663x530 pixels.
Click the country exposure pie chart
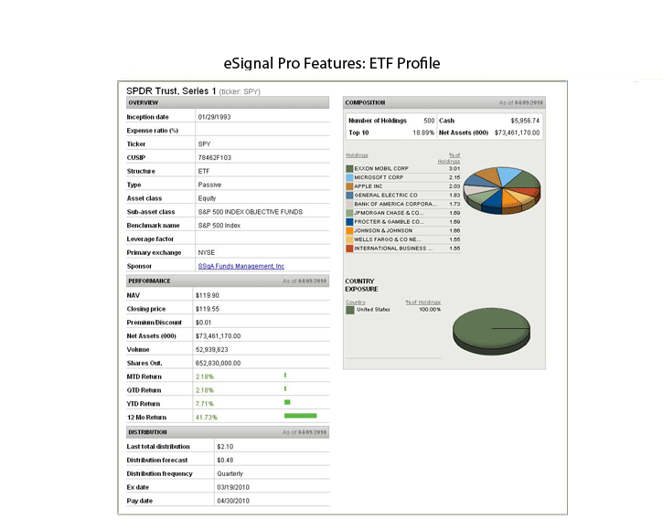[491, 332]
